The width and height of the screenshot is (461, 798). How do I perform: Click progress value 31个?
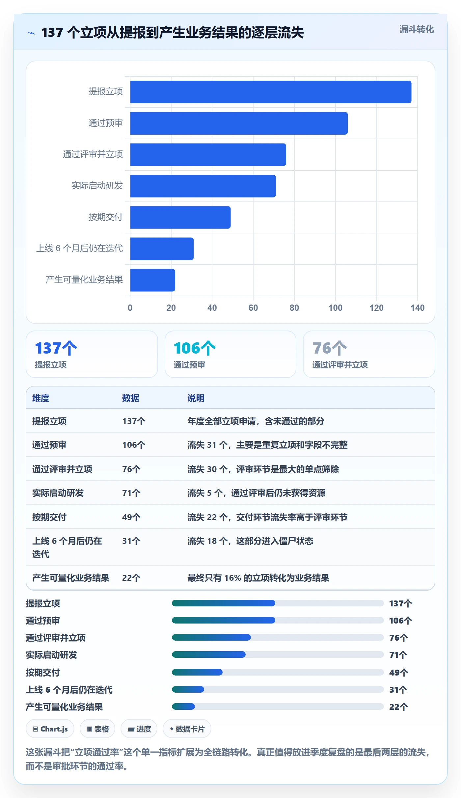[x=398, y=690]
